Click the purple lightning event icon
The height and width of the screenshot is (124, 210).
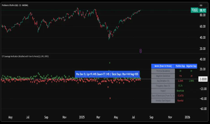point(140,51)
